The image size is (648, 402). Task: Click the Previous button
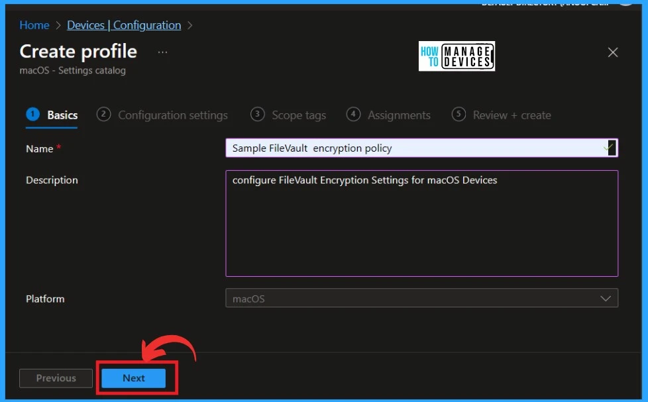pos(56,378)
